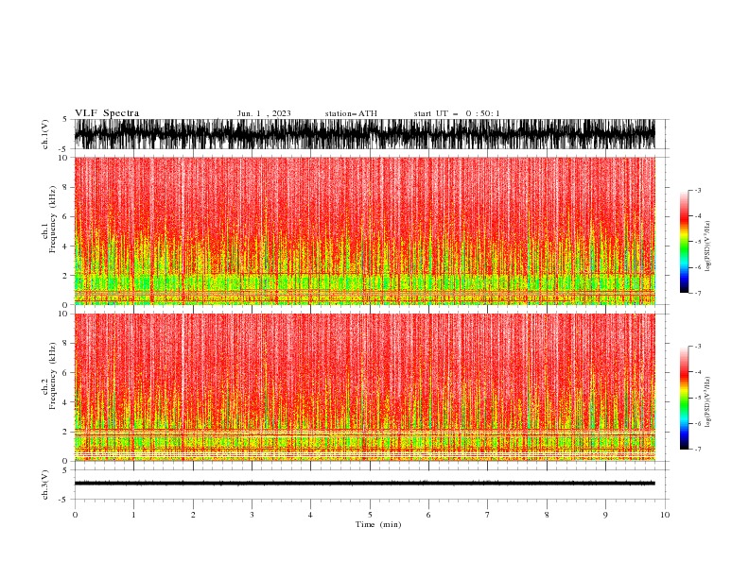Click the 'ch.3(V)' waveform axis label
Screen dimensions: 749x578
[45, 484]
